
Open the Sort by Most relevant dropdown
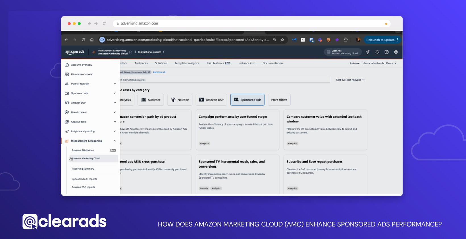click(350, 80)
